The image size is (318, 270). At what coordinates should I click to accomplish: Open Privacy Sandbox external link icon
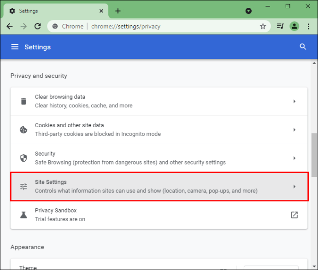tap(294, 215)
